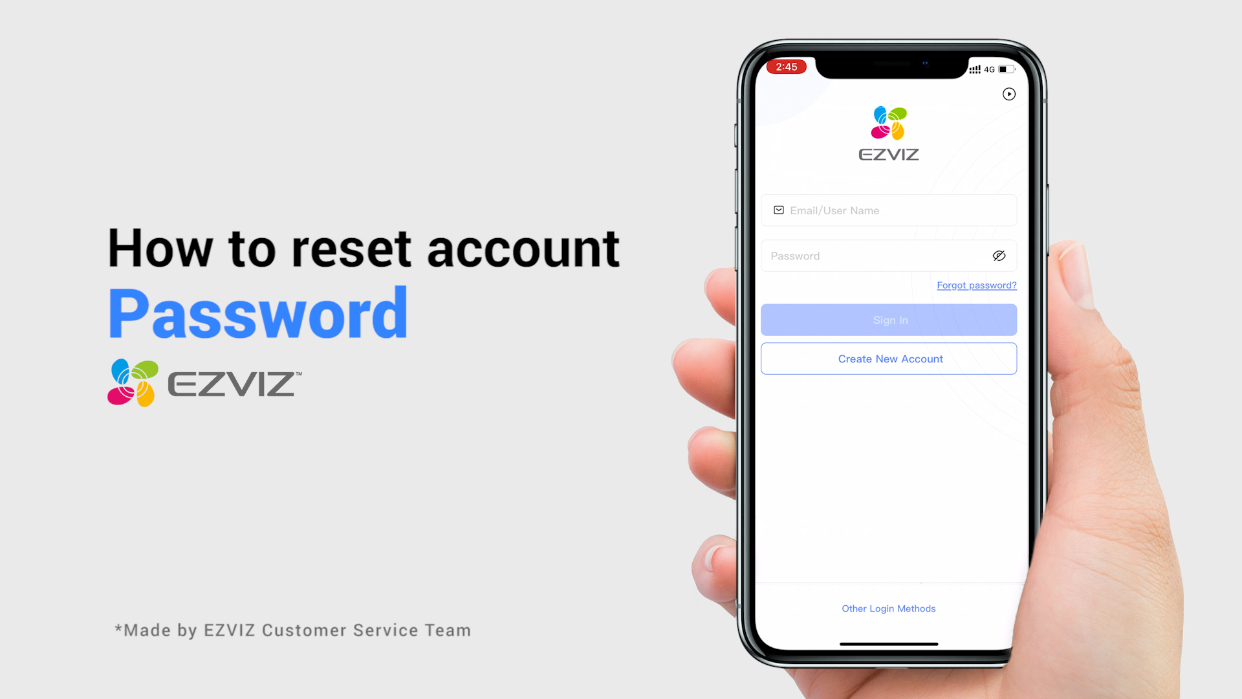Toggle password visibility eye icon
The image size is (1242, 699).
[999, 255]
